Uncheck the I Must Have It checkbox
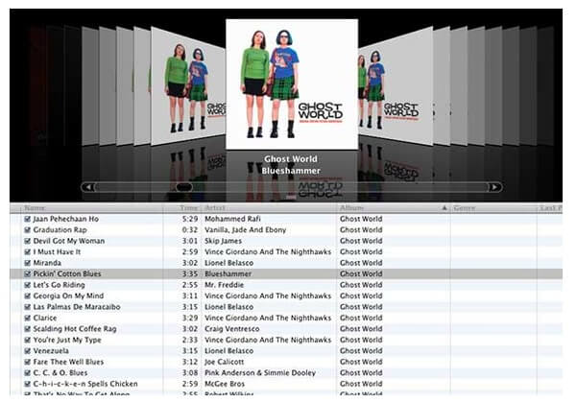 (x=27, y=252)
